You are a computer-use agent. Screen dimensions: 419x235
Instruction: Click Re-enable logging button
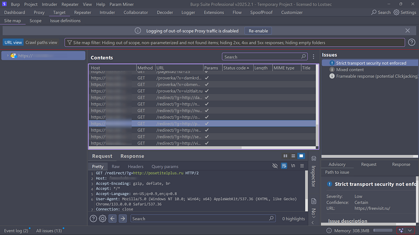[258, 31]
